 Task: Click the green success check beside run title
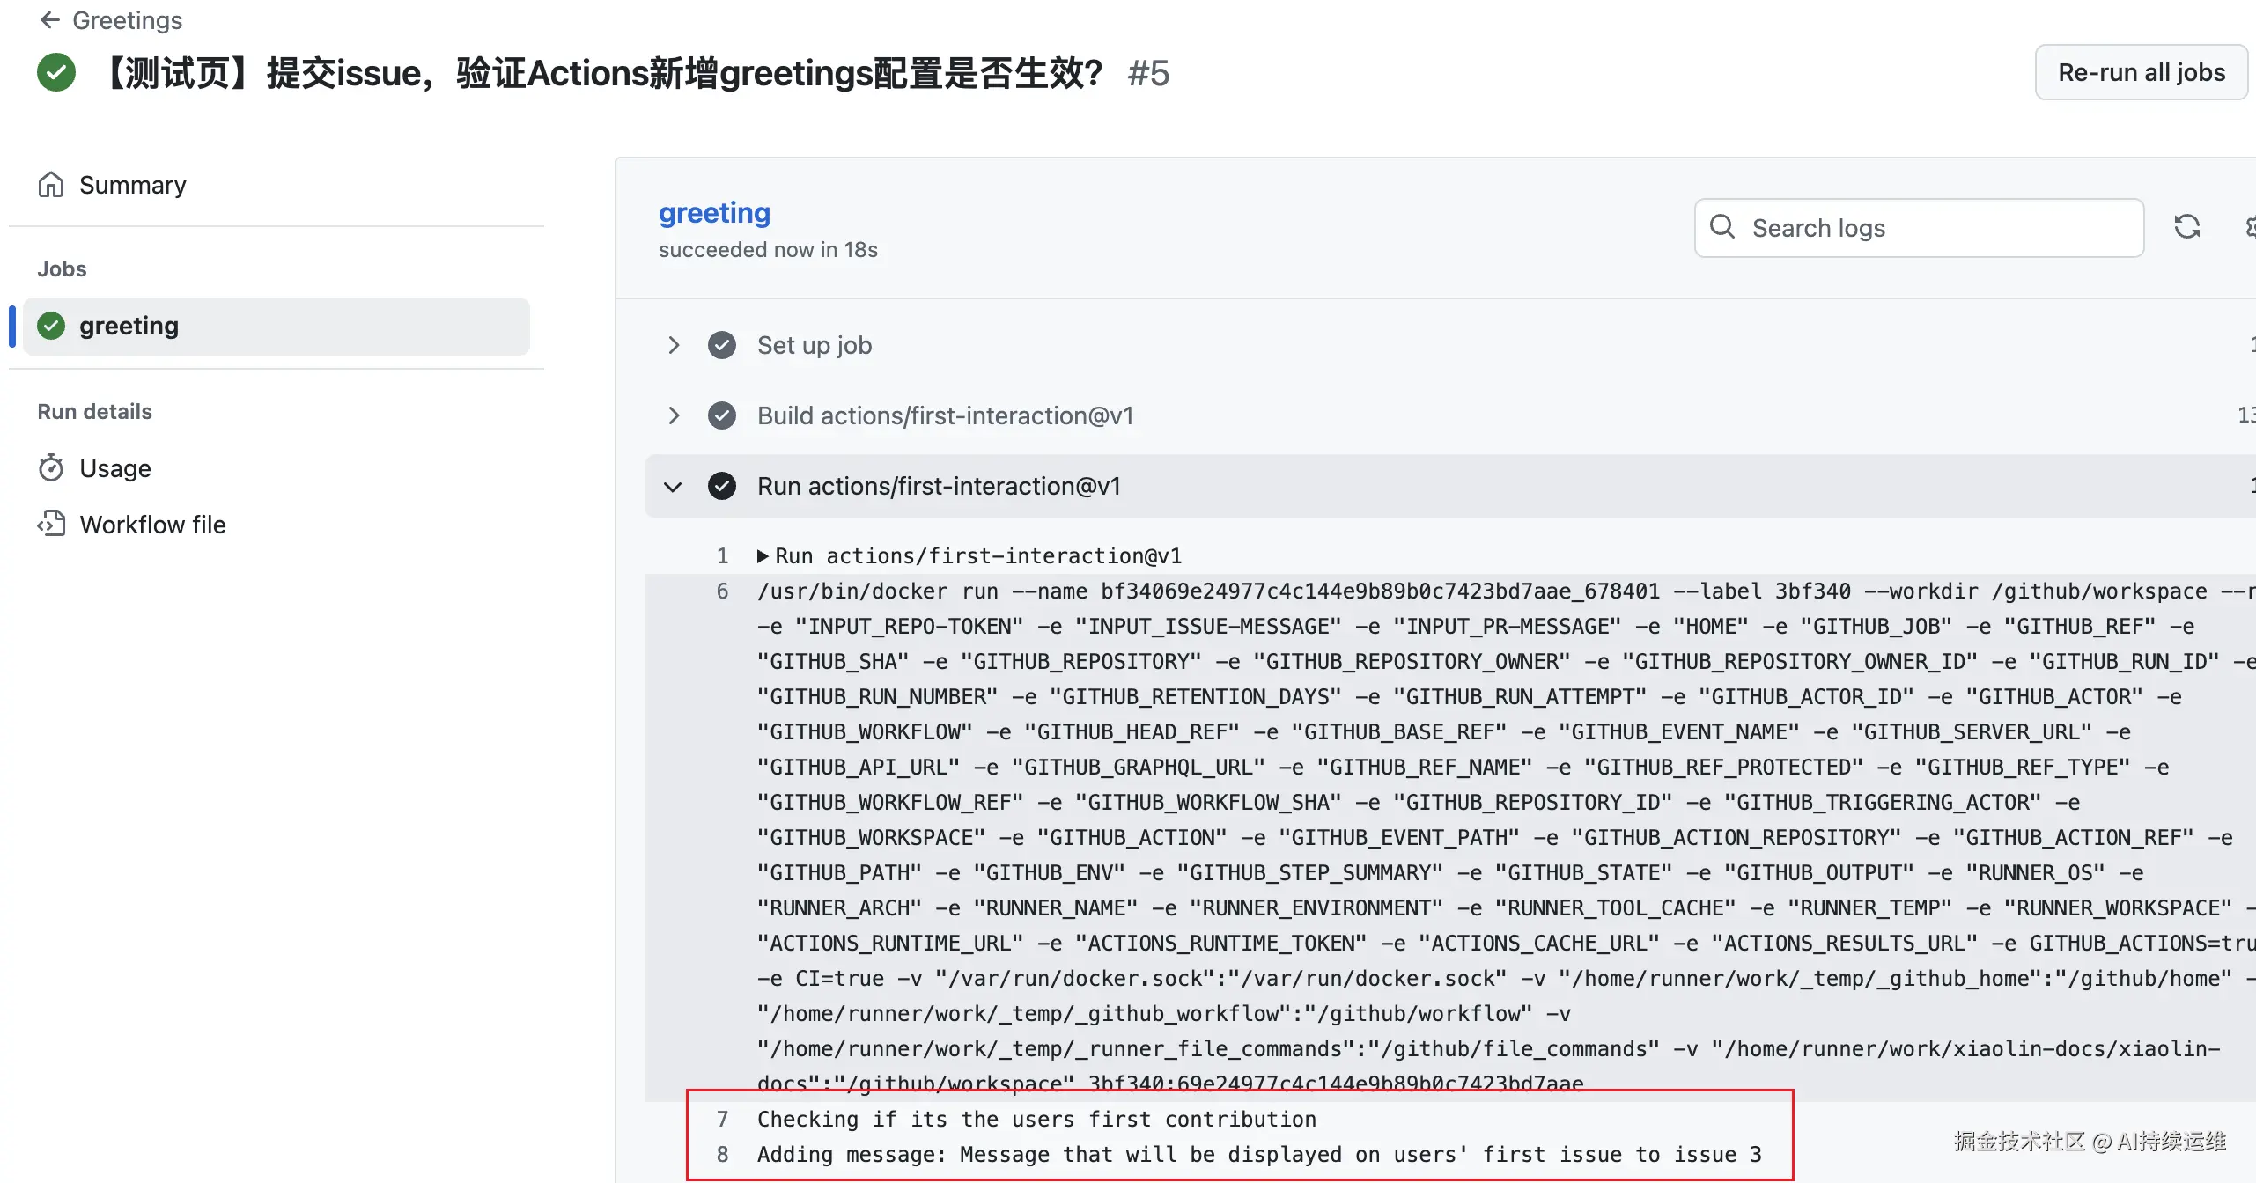point(56,73)
